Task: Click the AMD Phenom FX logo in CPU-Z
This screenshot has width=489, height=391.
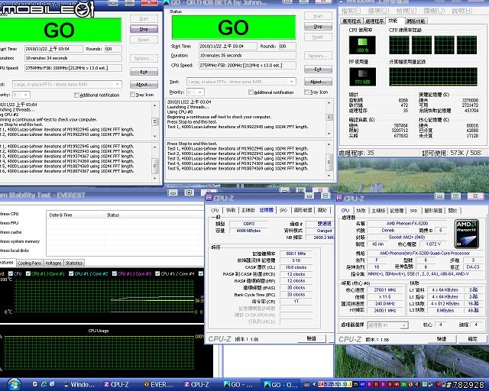Action: point(467,233)
